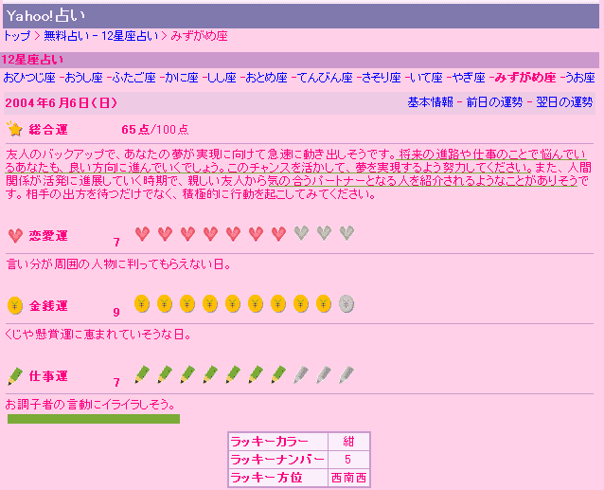Click the last gray heart in love rating
This screenshot has width=604, height=490.
pyautogui.click(x=347, y=233)
